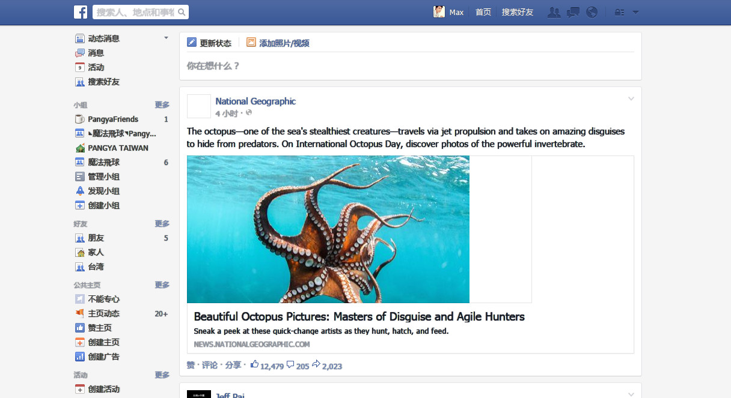
Task: View 12,479 likes count
Action: [x=267, y=366]
